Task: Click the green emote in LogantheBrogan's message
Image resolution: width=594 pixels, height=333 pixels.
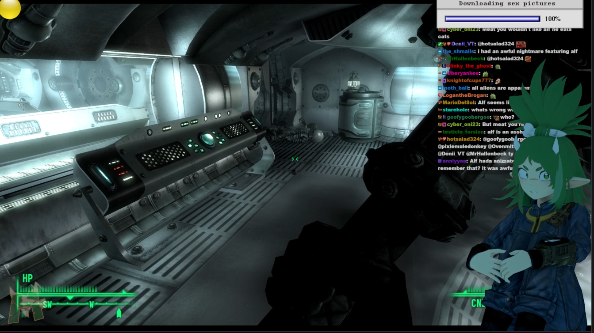Action: [x=493, y=95]
